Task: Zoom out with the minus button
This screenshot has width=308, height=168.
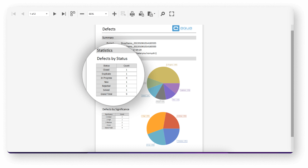Action: (x=82, y=14)
